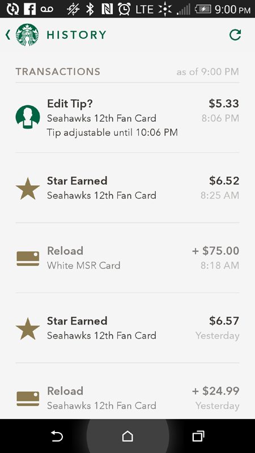Tap the card icon for the $75.00 reload
Image resolution: width=255 pixels, height=453 pixels.
28,259
